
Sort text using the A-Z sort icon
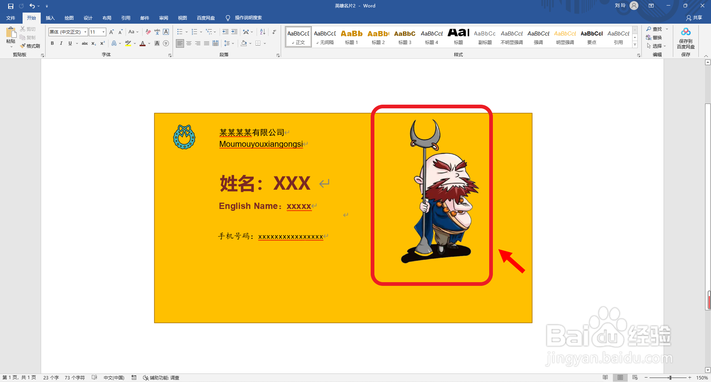coord(263,32)
